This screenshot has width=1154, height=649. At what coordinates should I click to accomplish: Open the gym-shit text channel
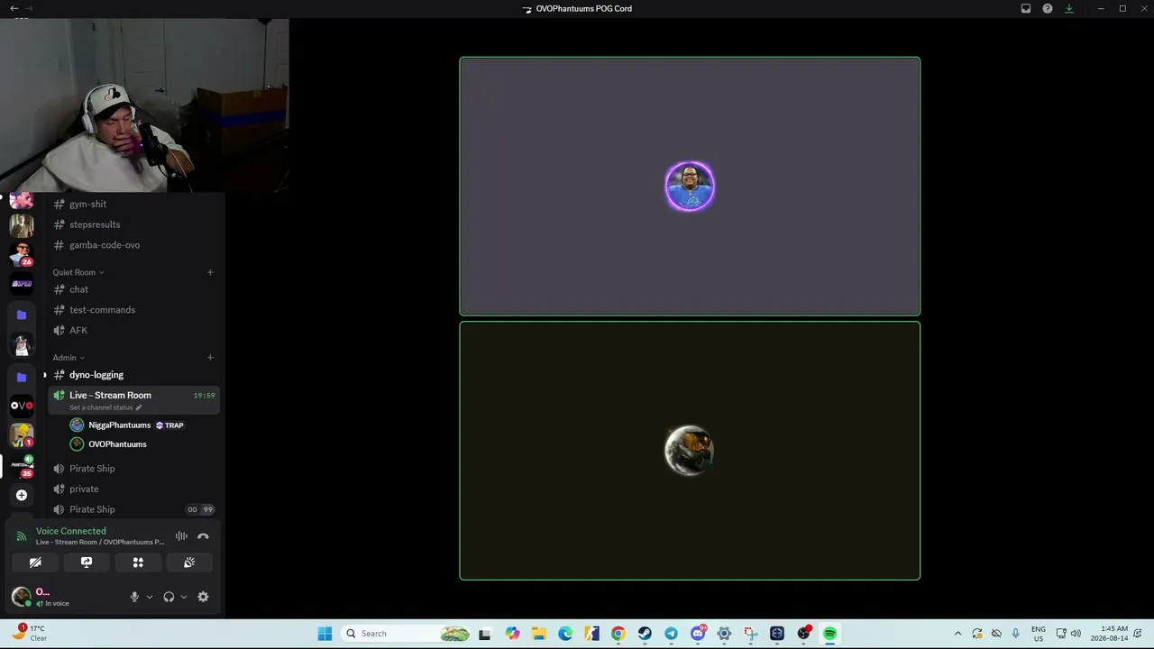click(133, 204)
